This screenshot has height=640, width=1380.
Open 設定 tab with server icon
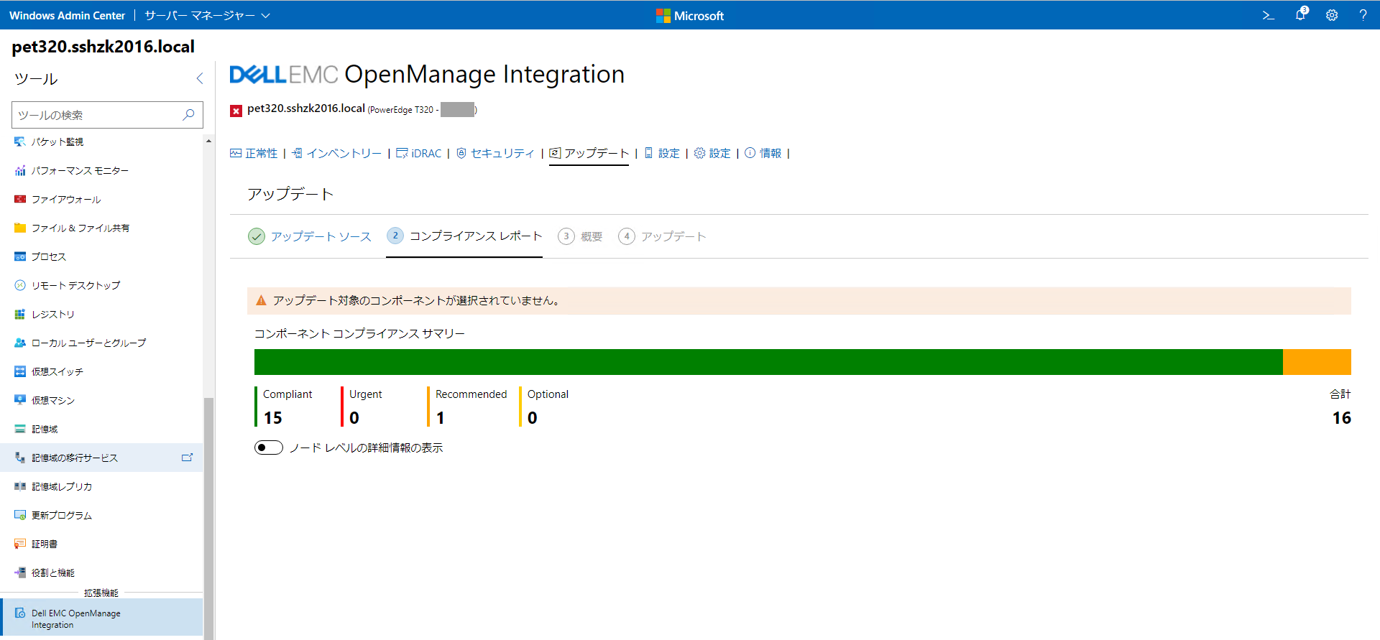[x=661, y=153]
